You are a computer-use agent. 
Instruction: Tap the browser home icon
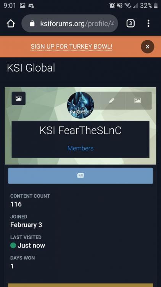(x=11, y=23)
